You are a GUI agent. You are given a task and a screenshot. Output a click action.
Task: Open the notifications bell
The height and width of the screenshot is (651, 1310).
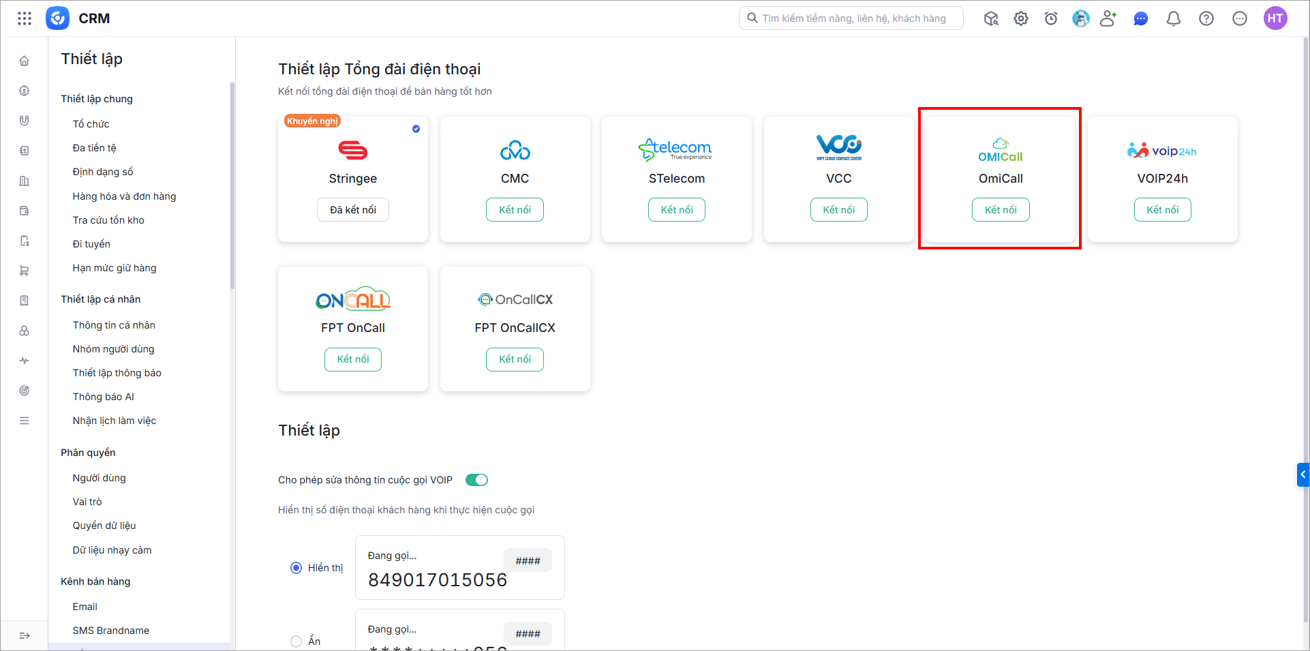pyautogui.click(x=1174, y=18)
